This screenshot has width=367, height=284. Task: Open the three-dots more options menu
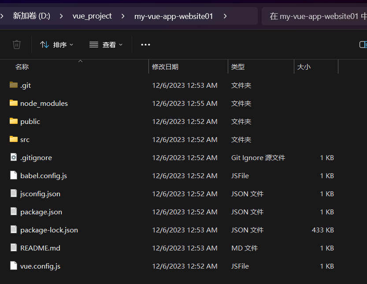(145, 45)
